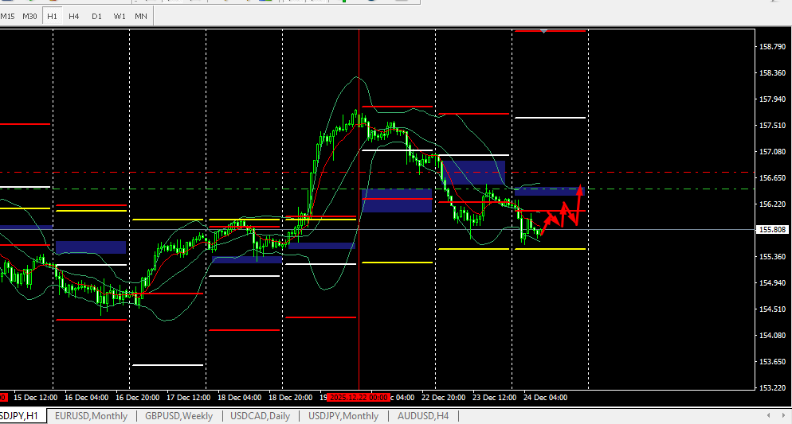Select the M30 timeframe button
This screenshot has height=424, width=792.
click(x=29, y=16)
